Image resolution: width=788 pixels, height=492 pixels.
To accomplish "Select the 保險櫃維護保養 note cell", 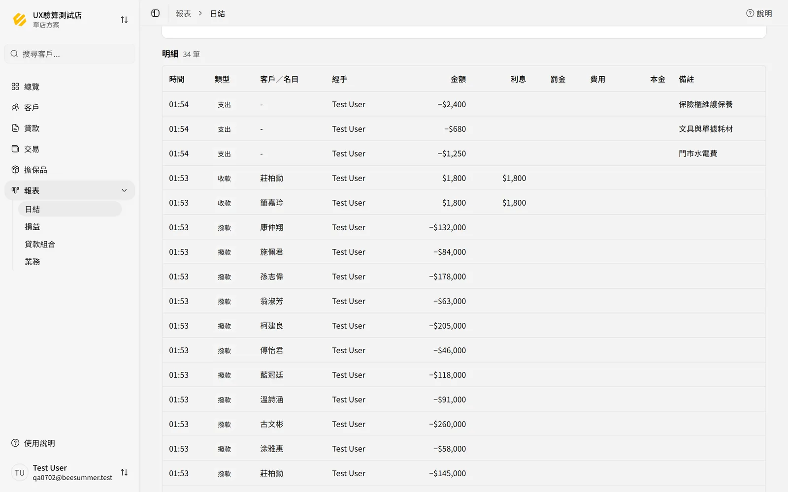I will (706, 104).
